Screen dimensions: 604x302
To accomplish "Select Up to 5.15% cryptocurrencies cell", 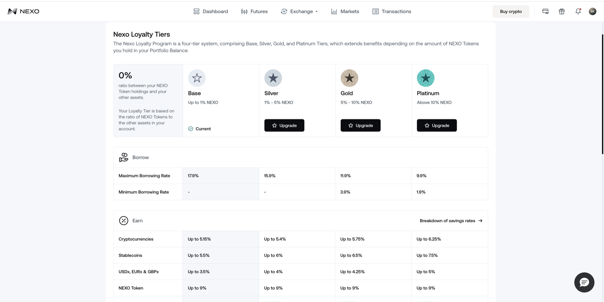I will (199, 239).
